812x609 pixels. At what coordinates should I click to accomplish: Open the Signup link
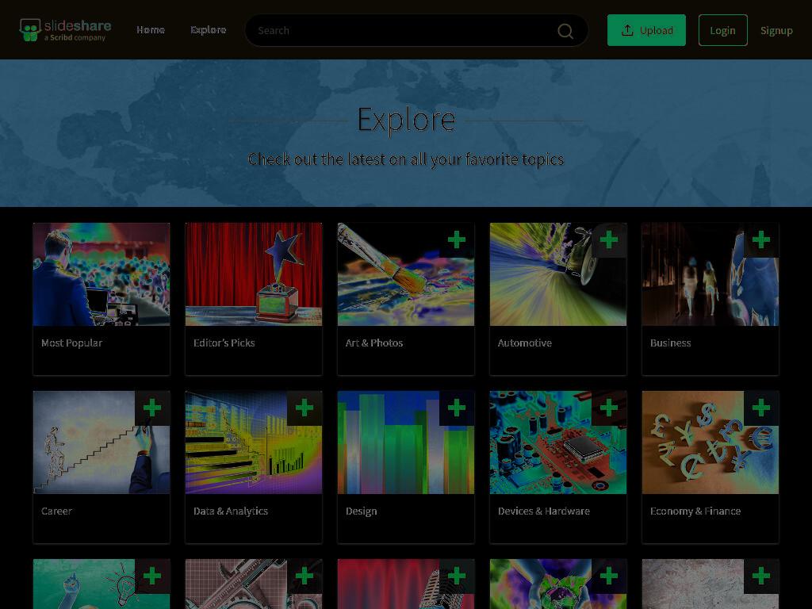click(x=776, y=31)
